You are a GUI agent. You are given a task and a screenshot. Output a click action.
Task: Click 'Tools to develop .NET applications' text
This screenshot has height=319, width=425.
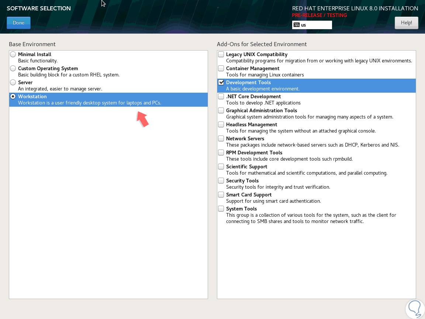263,103
